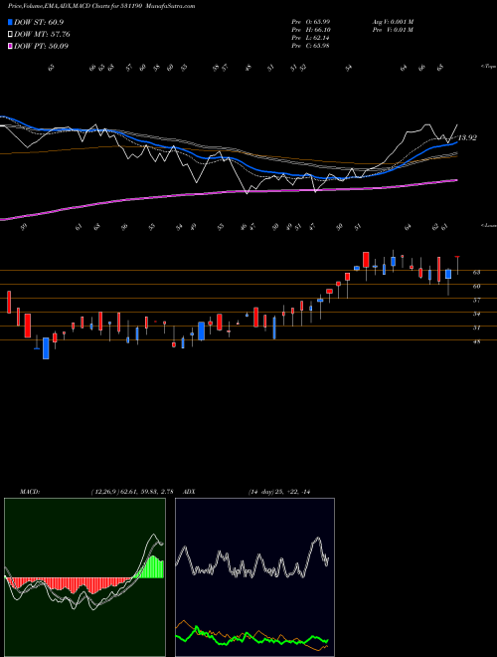Click the '<Tops' axis label

coord(488,67)
